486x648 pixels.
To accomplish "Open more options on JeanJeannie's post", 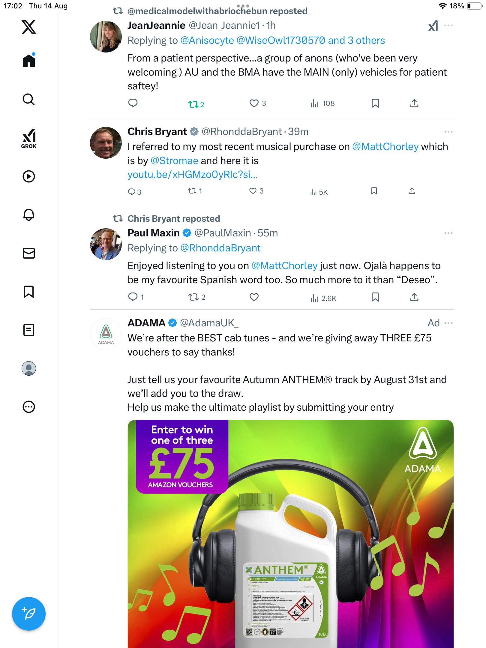I will [448, 26].
